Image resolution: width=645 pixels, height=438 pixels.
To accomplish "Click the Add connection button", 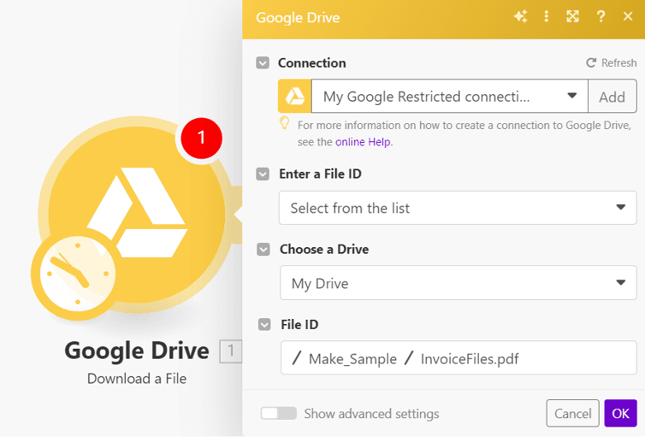I will click(612, 97).
